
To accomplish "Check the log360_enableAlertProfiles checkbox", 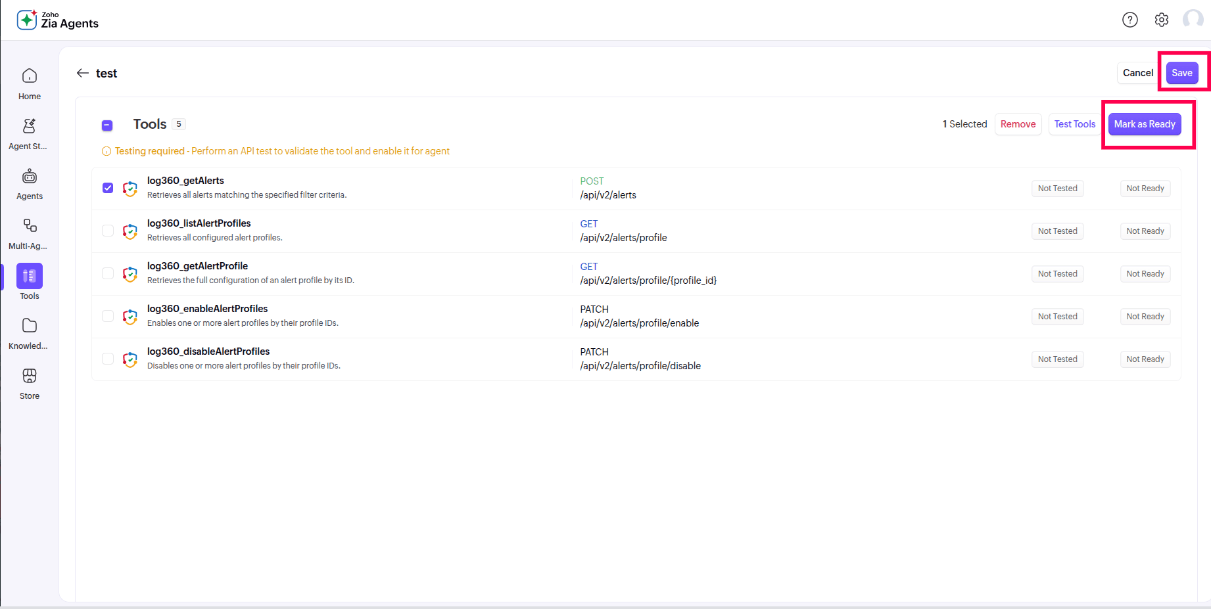I will [108, 316].
